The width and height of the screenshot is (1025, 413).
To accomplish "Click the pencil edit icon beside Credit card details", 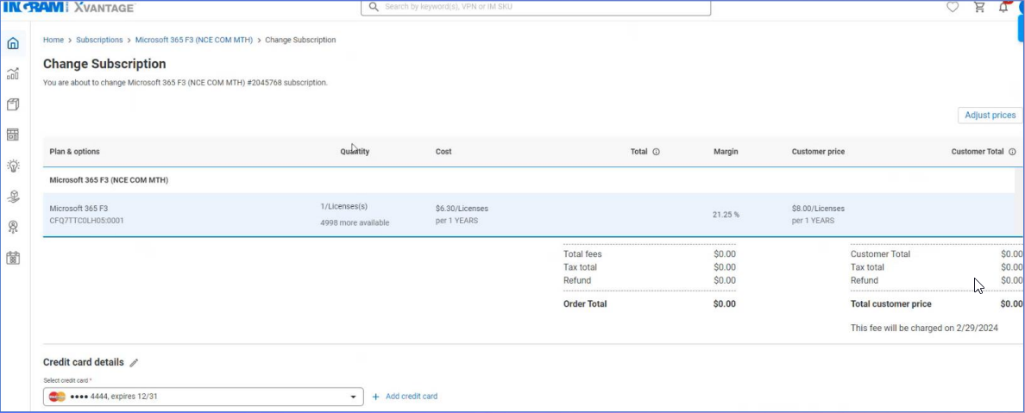I will pyautogui.click(x=134, y=363).
